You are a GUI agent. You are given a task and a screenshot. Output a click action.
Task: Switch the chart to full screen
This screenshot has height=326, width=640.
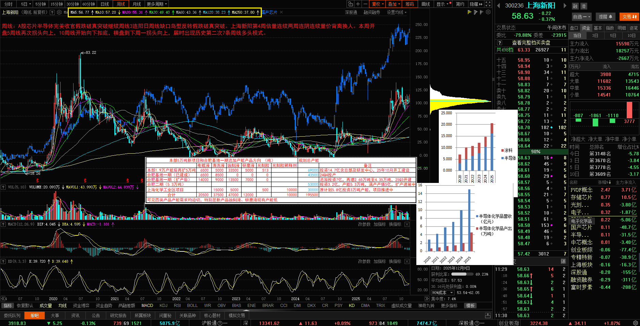(488, 4)
